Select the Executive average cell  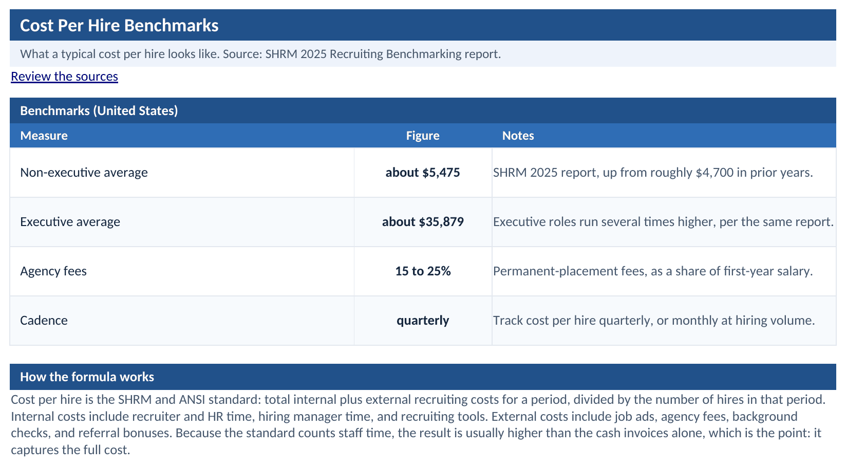[182, 222]
